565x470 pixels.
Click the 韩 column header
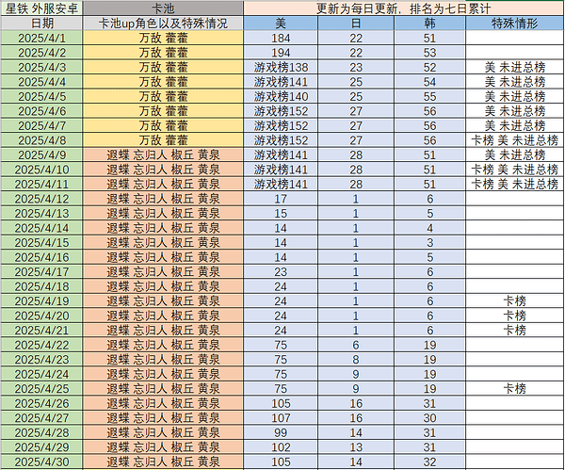point(429,23)
